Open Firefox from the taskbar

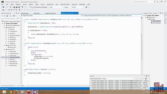[16, 92]
